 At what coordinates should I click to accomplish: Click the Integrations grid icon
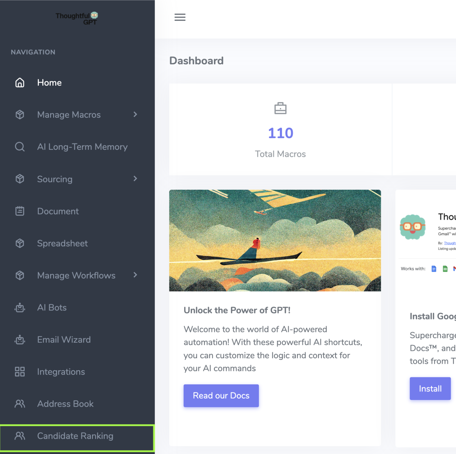[x=20, y=371]
